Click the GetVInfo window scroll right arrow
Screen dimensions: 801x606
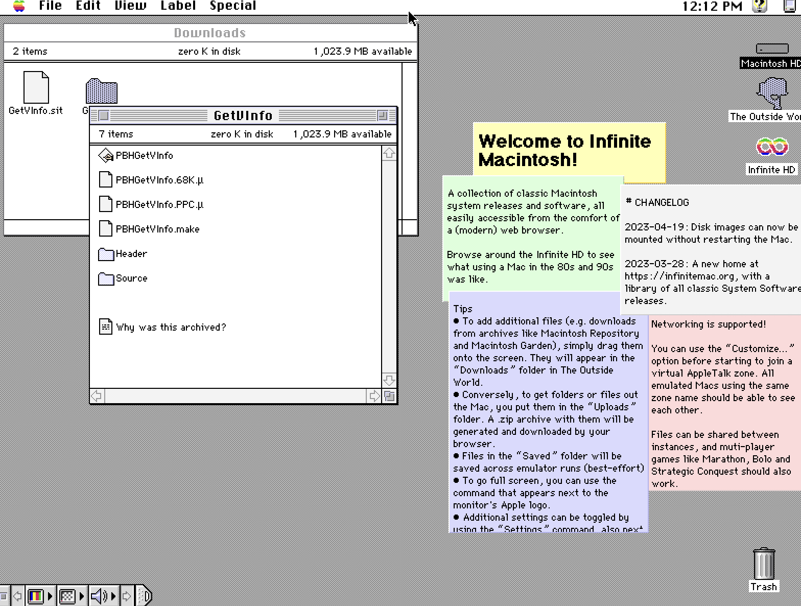coord(375,396)
